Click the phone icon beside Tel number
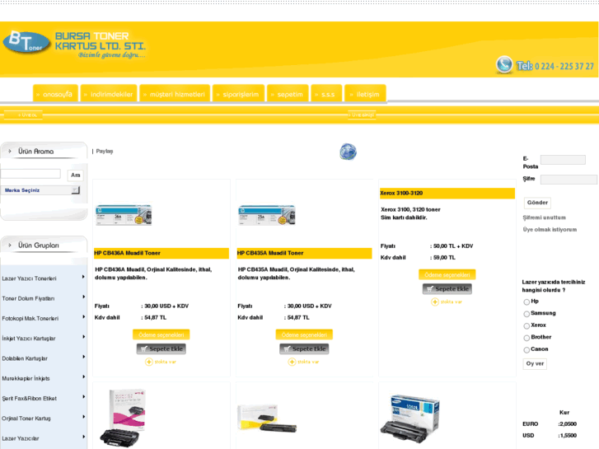Viewport: 599px width, 449px height. 504,64
